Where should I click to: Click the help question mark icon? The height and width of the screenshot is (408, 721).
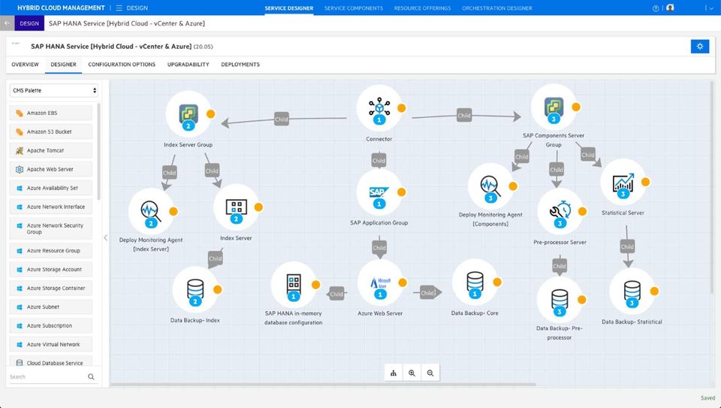coord(656,8)
